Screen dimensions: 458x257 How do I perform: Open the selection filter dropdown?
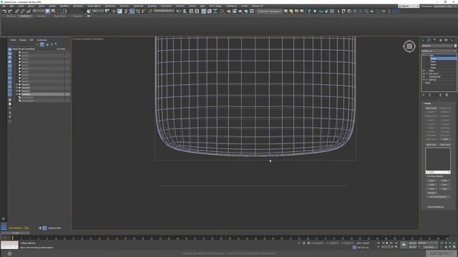39,11
